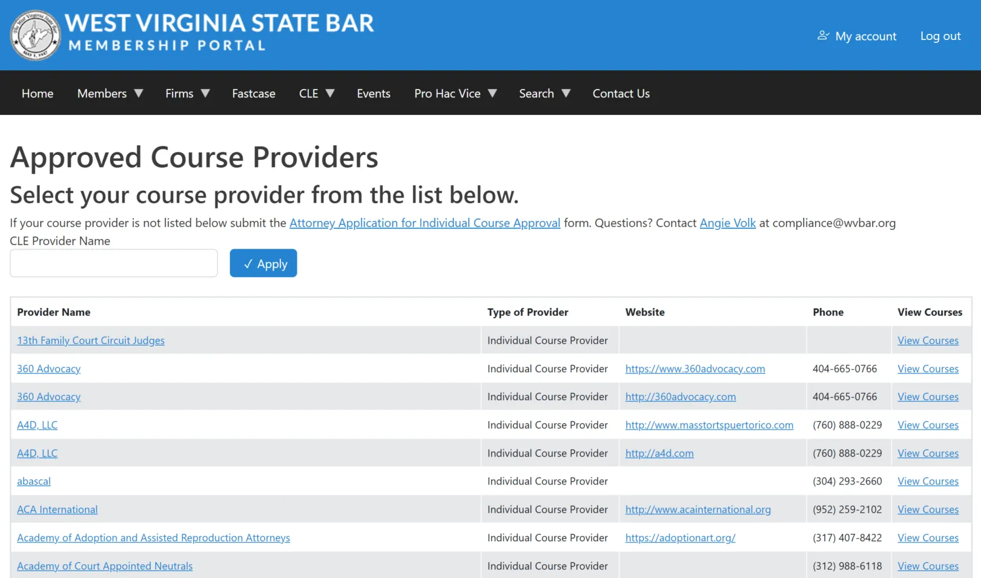Open abascal provider link
Viewport: 981px width, 578px height.
click(34, 481)
